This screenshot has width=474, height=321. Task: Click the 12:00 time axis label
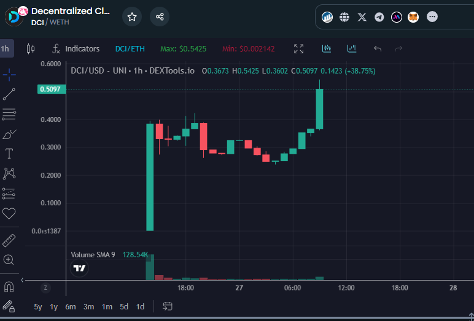pos(346,288)
